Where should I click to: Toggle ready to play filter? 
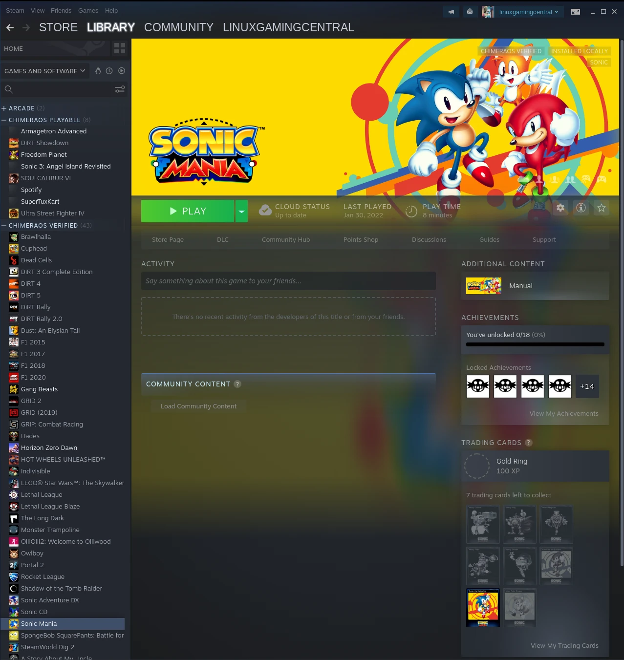click(122, 71)
